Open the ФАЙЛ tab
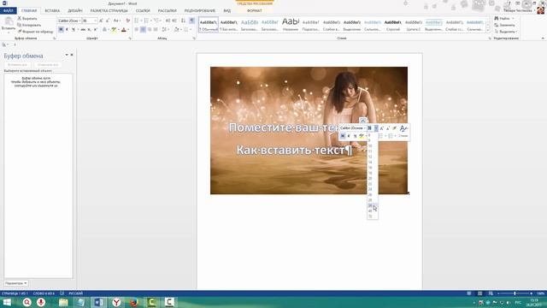 click(x=8, y=11)
